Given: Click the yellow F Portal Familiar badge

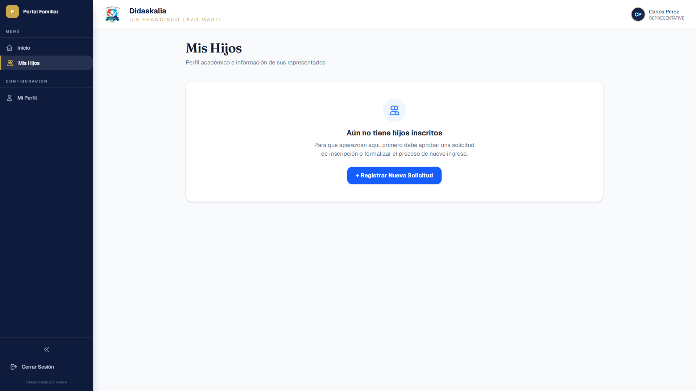Looking at the screenshot, I should 12,12.
